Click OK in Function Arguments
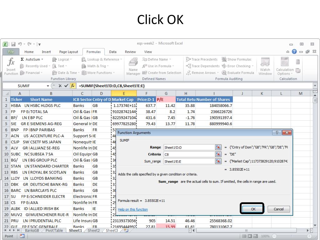The image size is (320, 240). coord(253,209)
